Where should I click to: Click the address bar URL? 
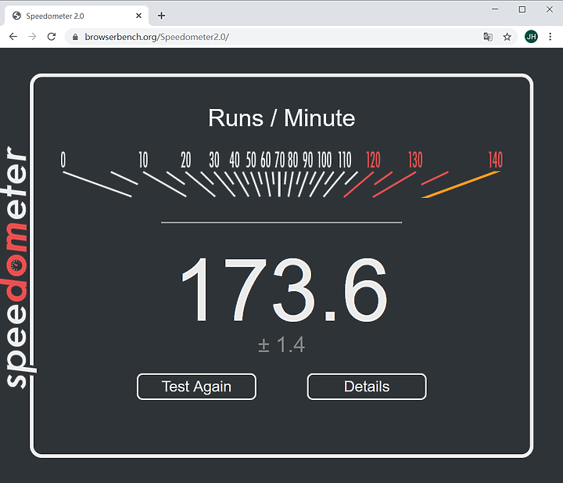[x=157, y=37]
